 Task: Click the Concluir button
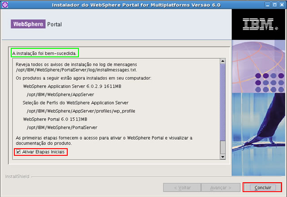point(262,188)
